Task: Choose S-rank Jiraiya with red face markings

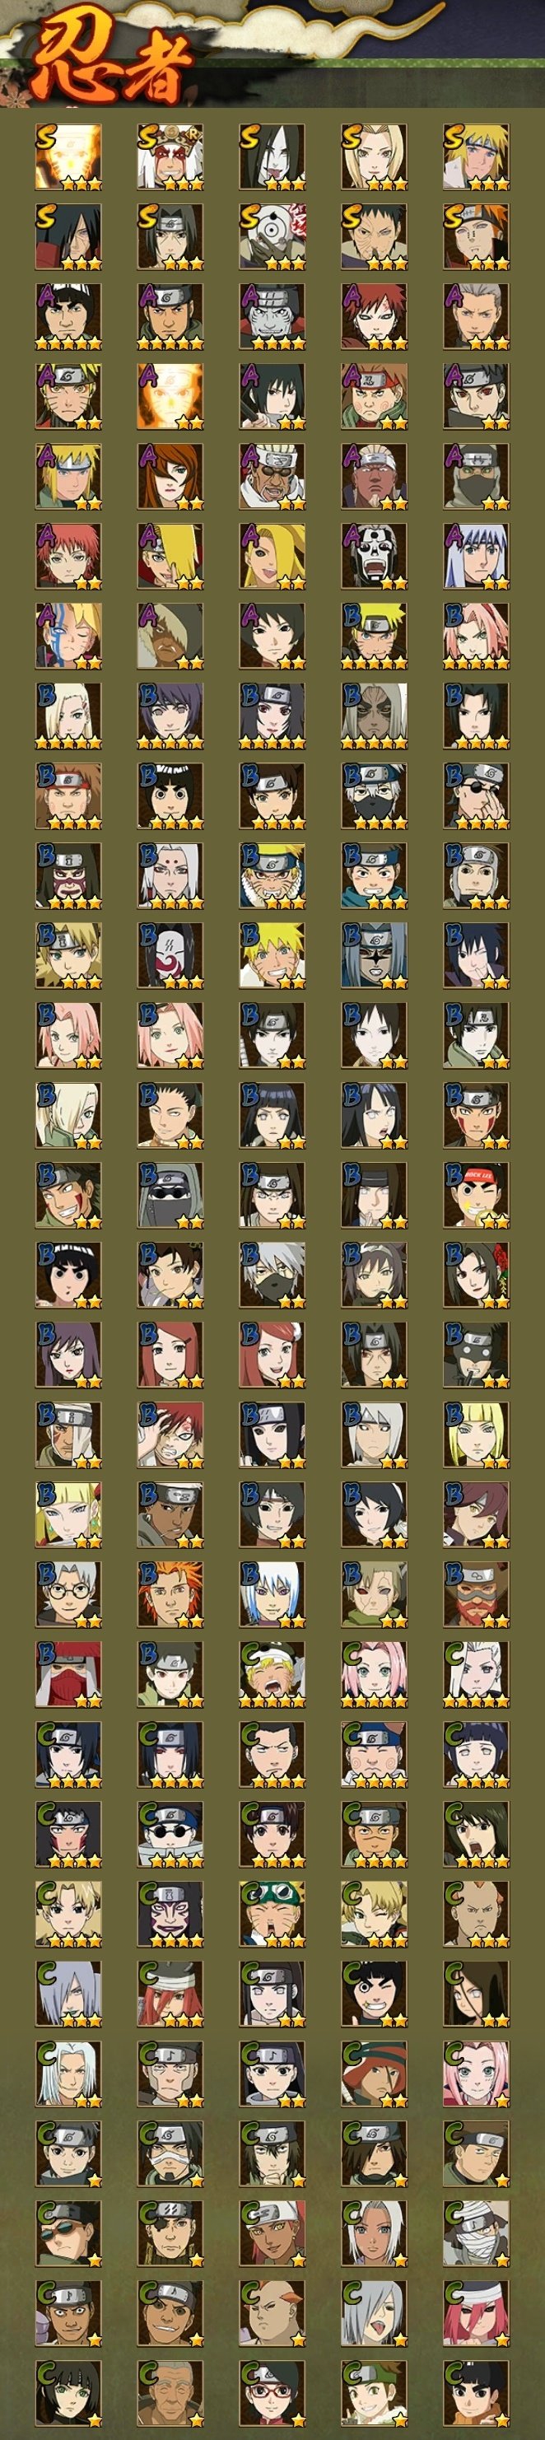Action: pos(170,157)
